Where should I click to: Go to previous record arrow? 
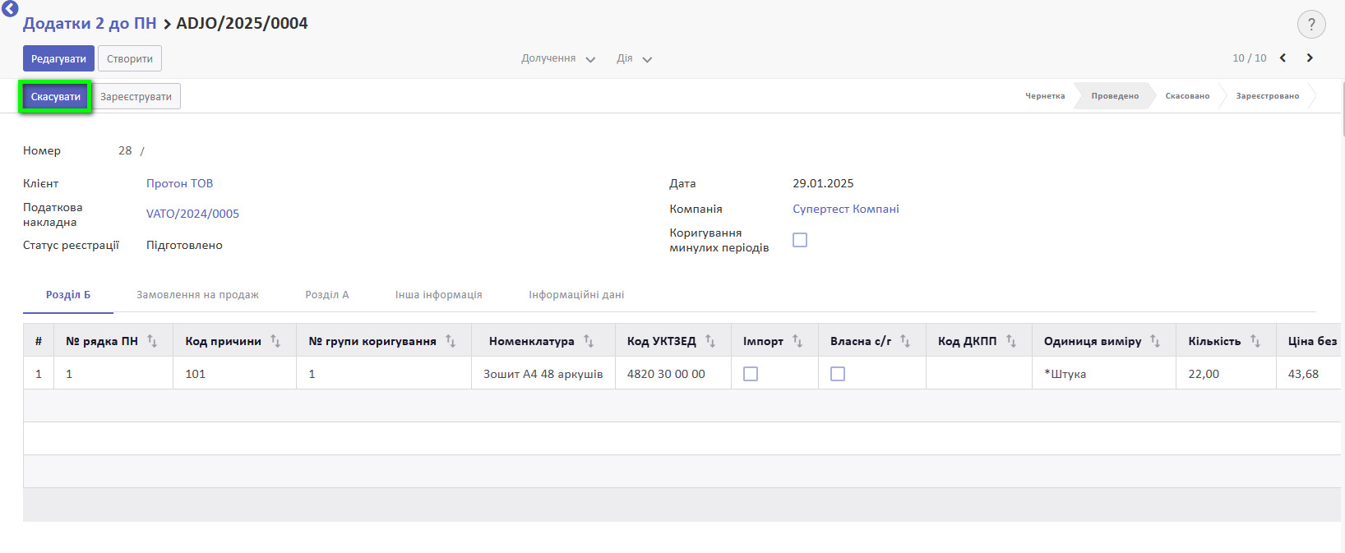pyautogui.click(x=1283, y=58)
